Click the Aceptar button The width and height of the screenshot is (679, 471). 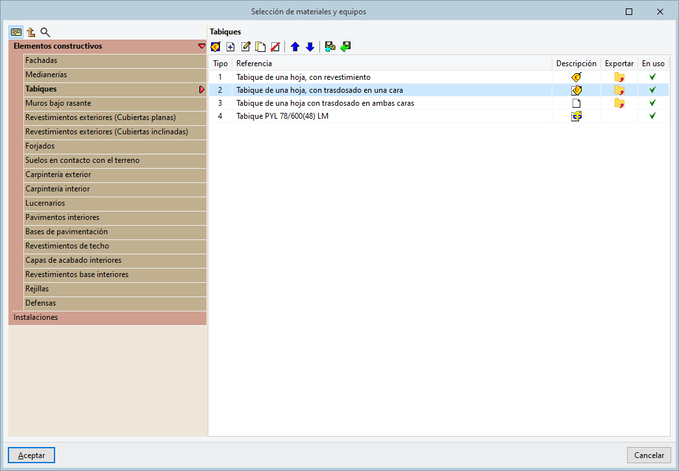(32, 455)
